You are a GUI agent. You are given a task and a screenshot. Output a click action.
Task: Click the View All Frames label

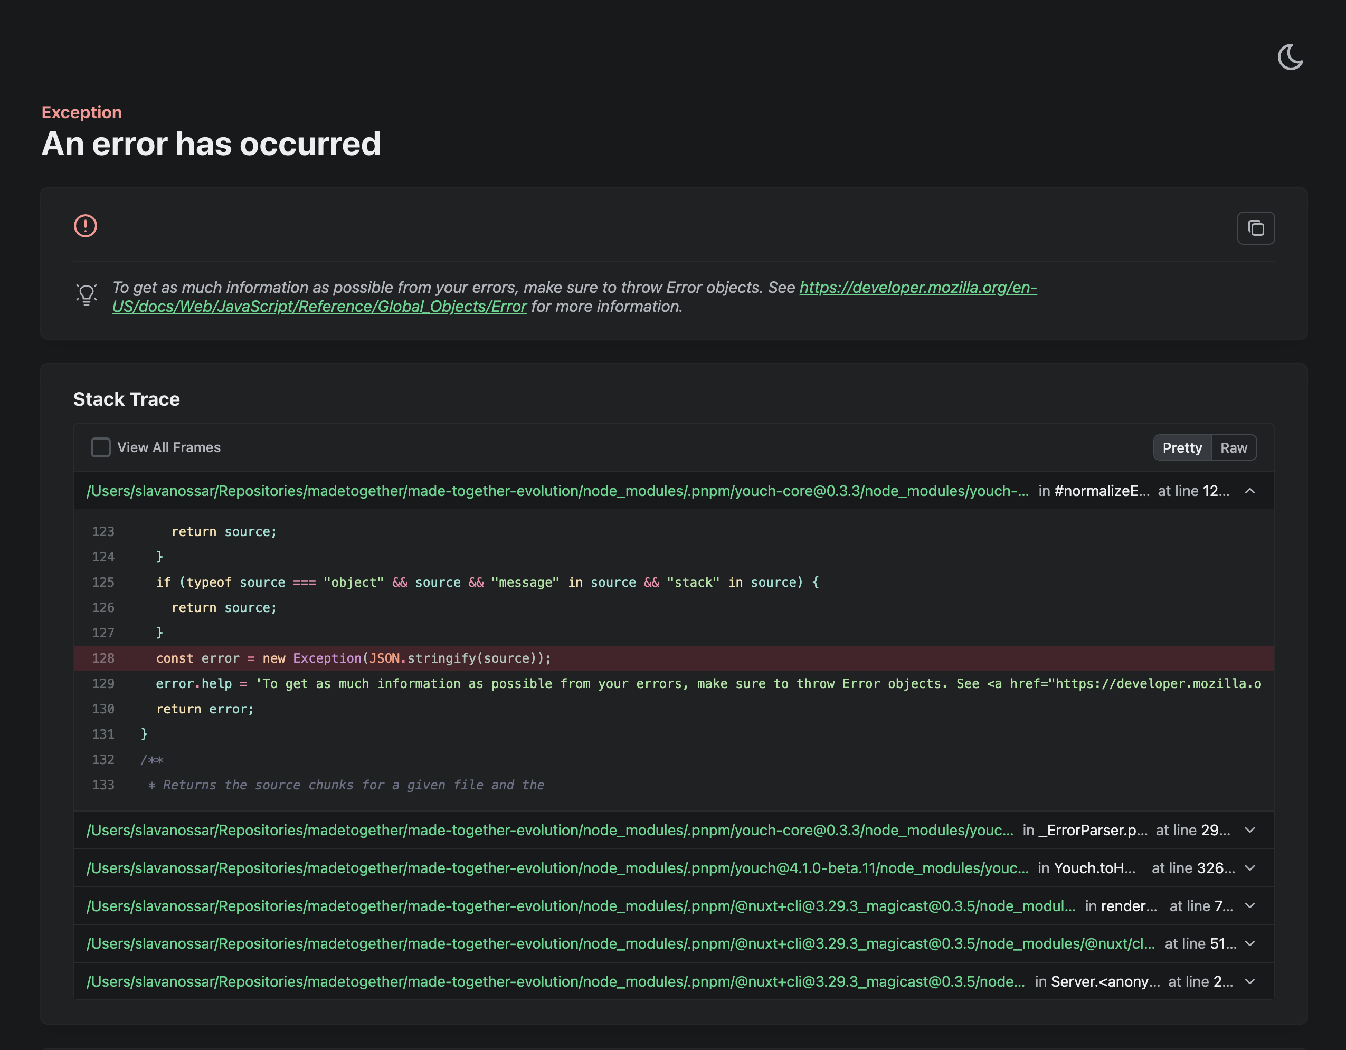[x=169, y=447]
